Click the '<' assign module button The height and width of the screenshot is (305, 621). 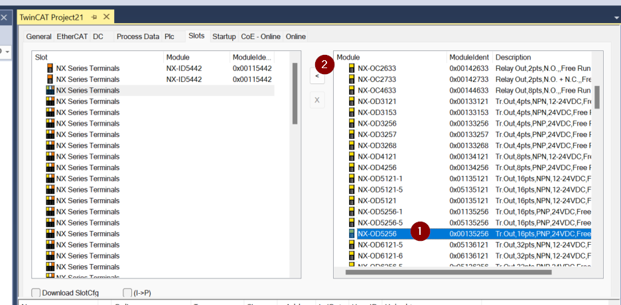(317, 76)
